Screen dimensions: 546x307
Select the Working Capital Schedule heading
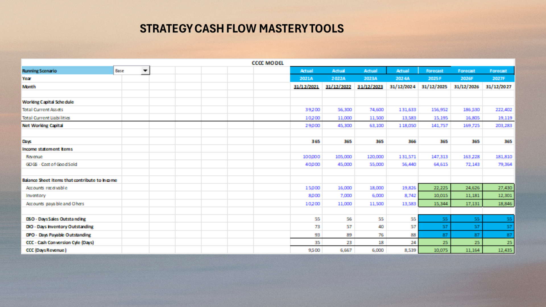48,102
